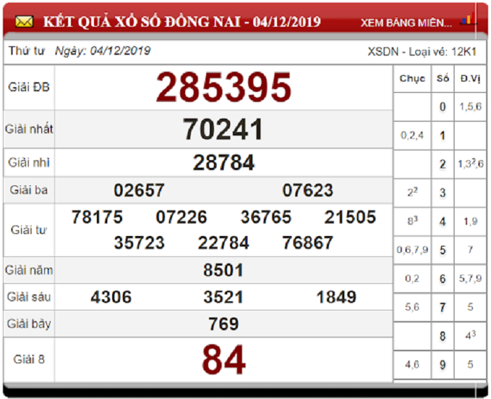Click the Giải ĐB row label
The height and width of the screenshot is (399, 491).
[29, 87]
